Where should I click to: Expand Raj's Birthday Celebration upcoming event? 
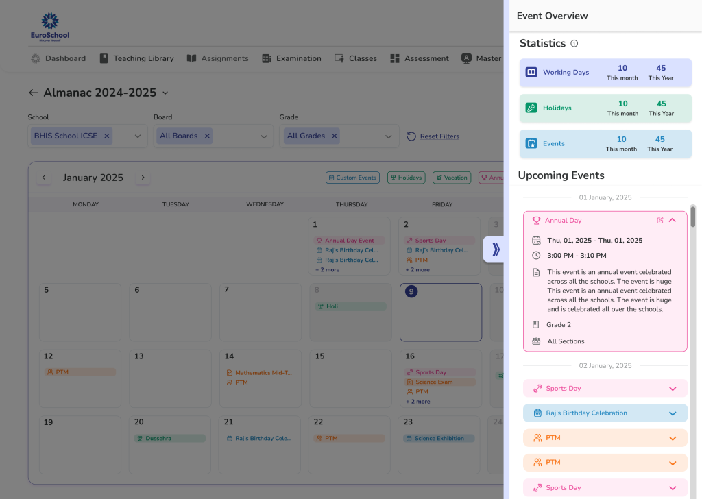pyautogui.click(x=673, y=413)
